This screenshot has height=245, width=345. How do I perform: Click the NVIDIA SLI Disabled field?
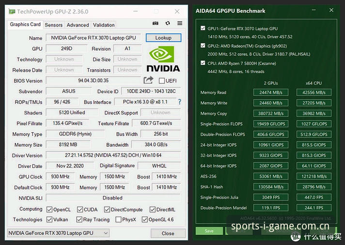112,198
